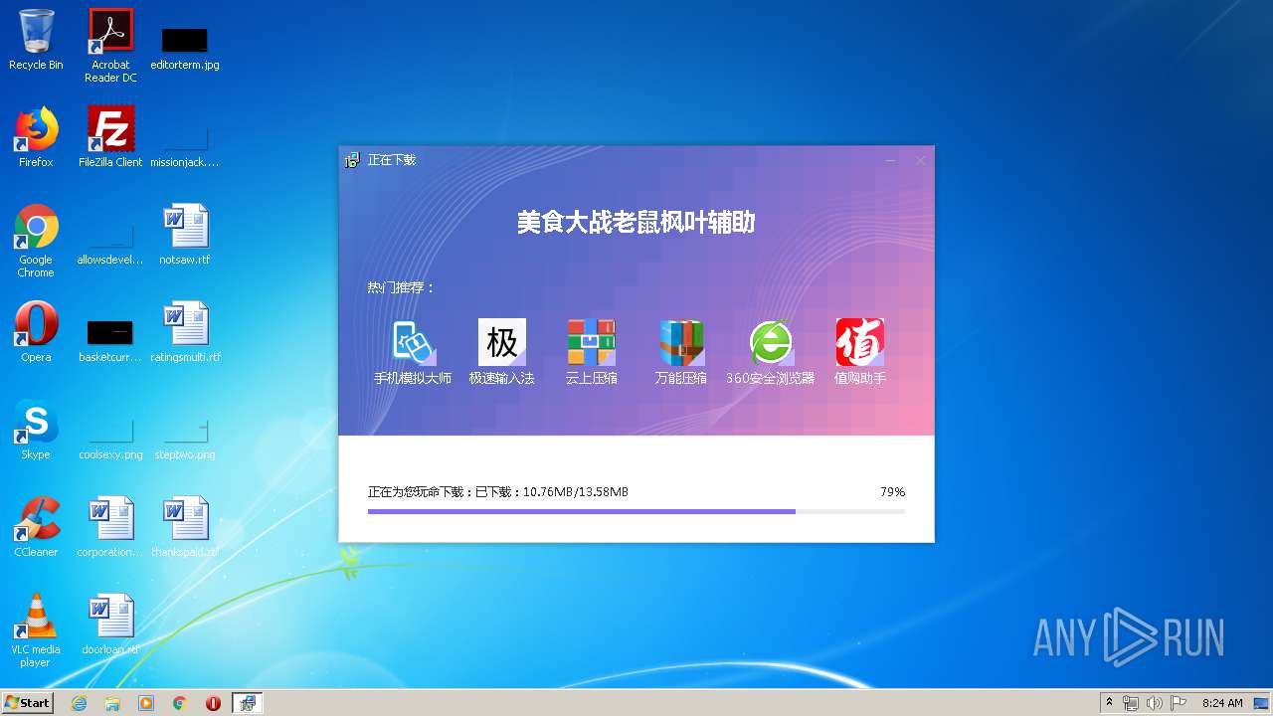Click the 79% progress percentage text
Image resolution: width=1273 pixels, height=716 pixels.
click(x=892, y=492)
